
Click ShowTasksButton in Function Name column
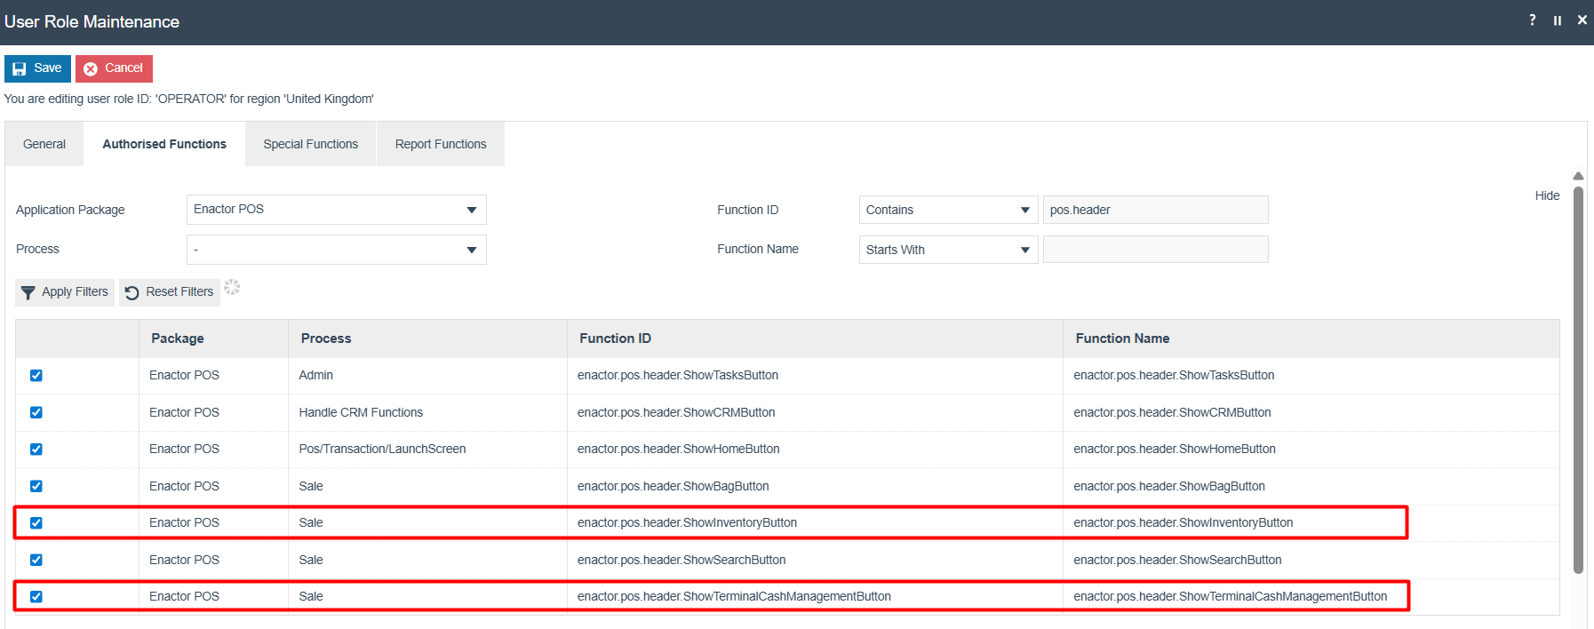(1174, 376)
